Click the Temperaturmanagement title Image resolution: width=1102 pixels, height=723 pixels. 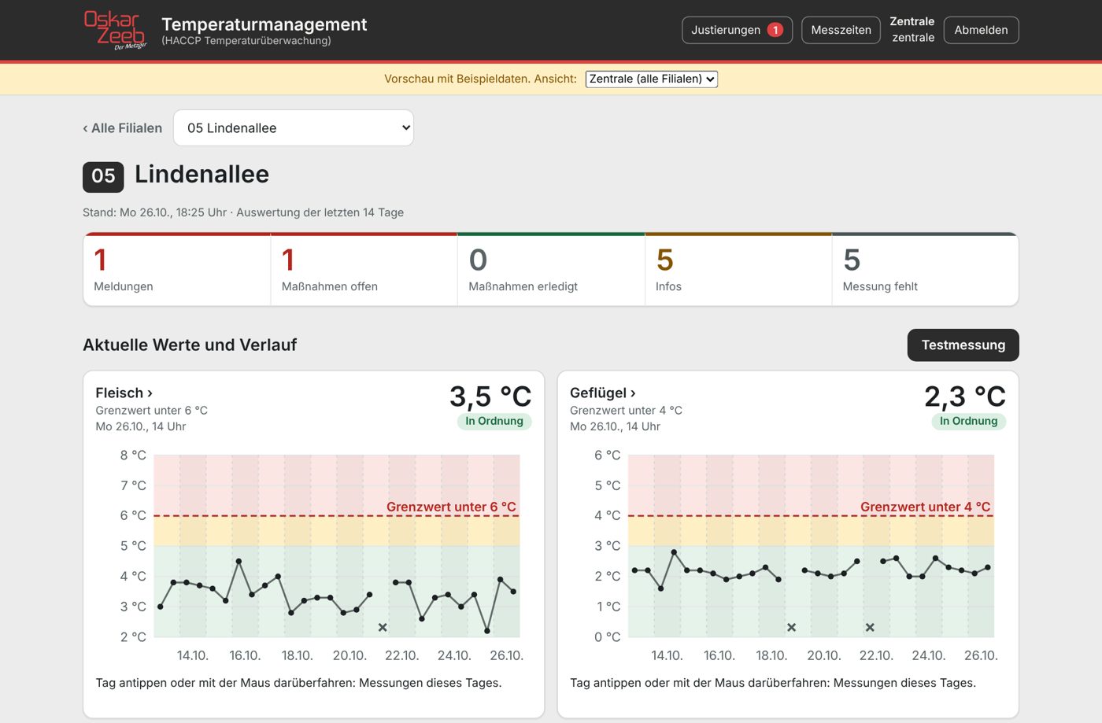(264, 24)
